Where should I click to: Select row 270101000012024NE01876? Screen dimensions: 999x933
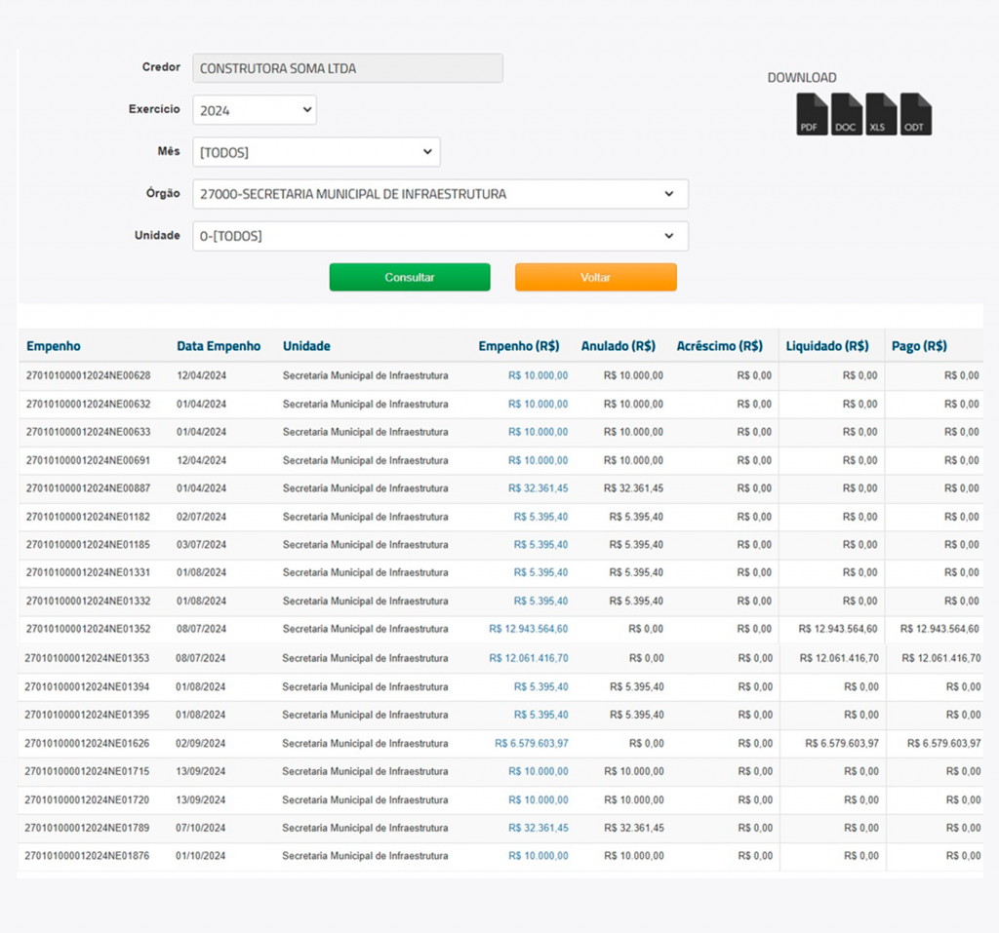pos(88,856)
